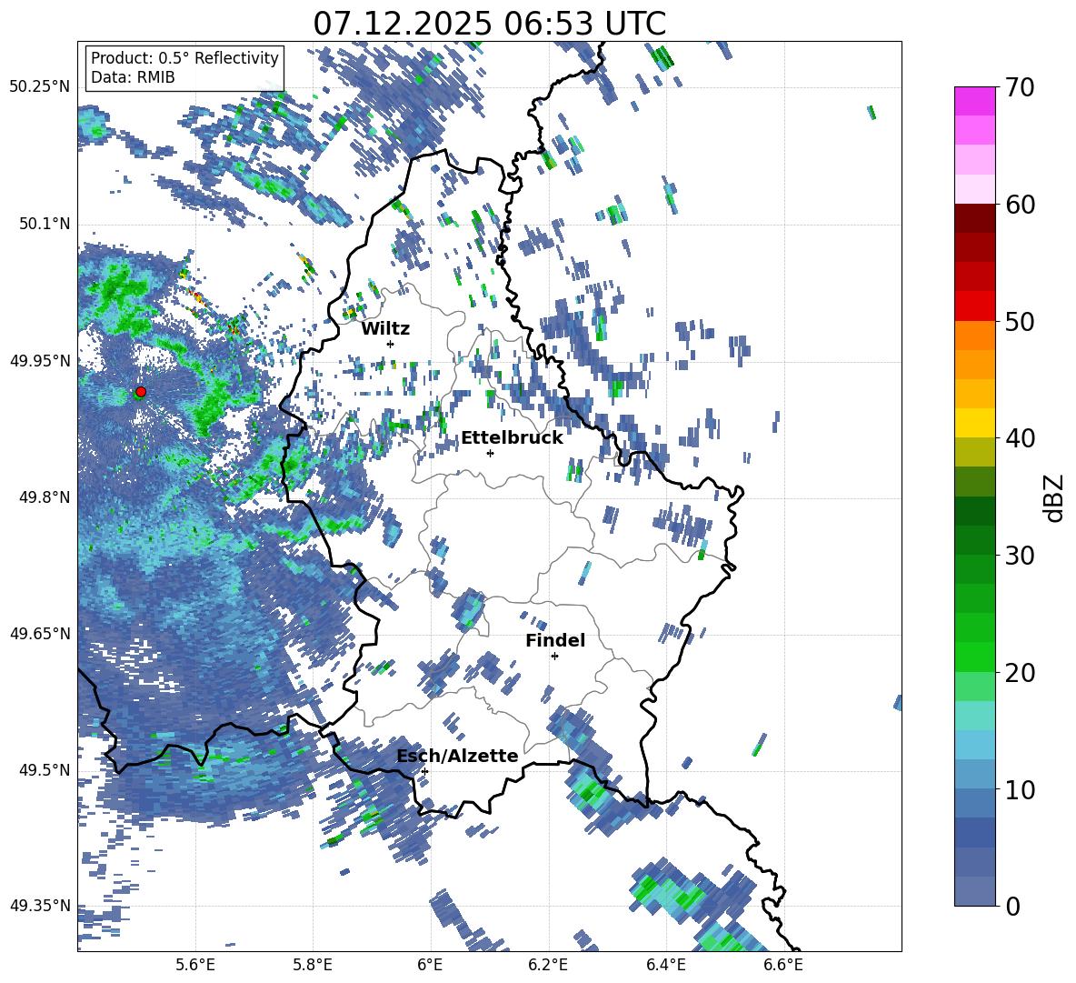The image size is (1076, 983).
Task: Click the 10 tick on the colorbar
Action: coord(1020,789)
